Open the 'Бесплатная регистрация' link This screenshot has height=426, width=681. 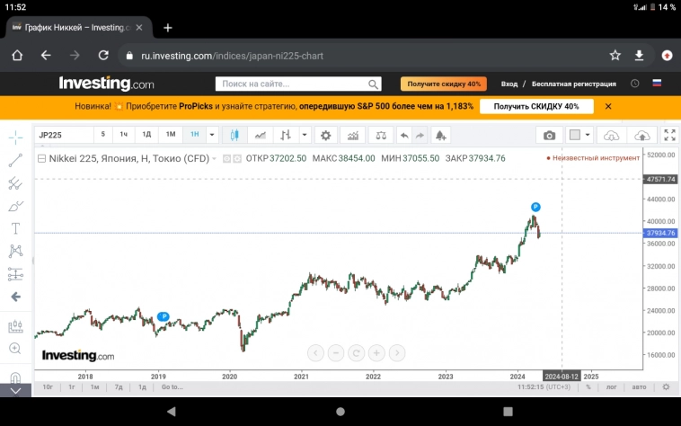(x=573, y=84)
